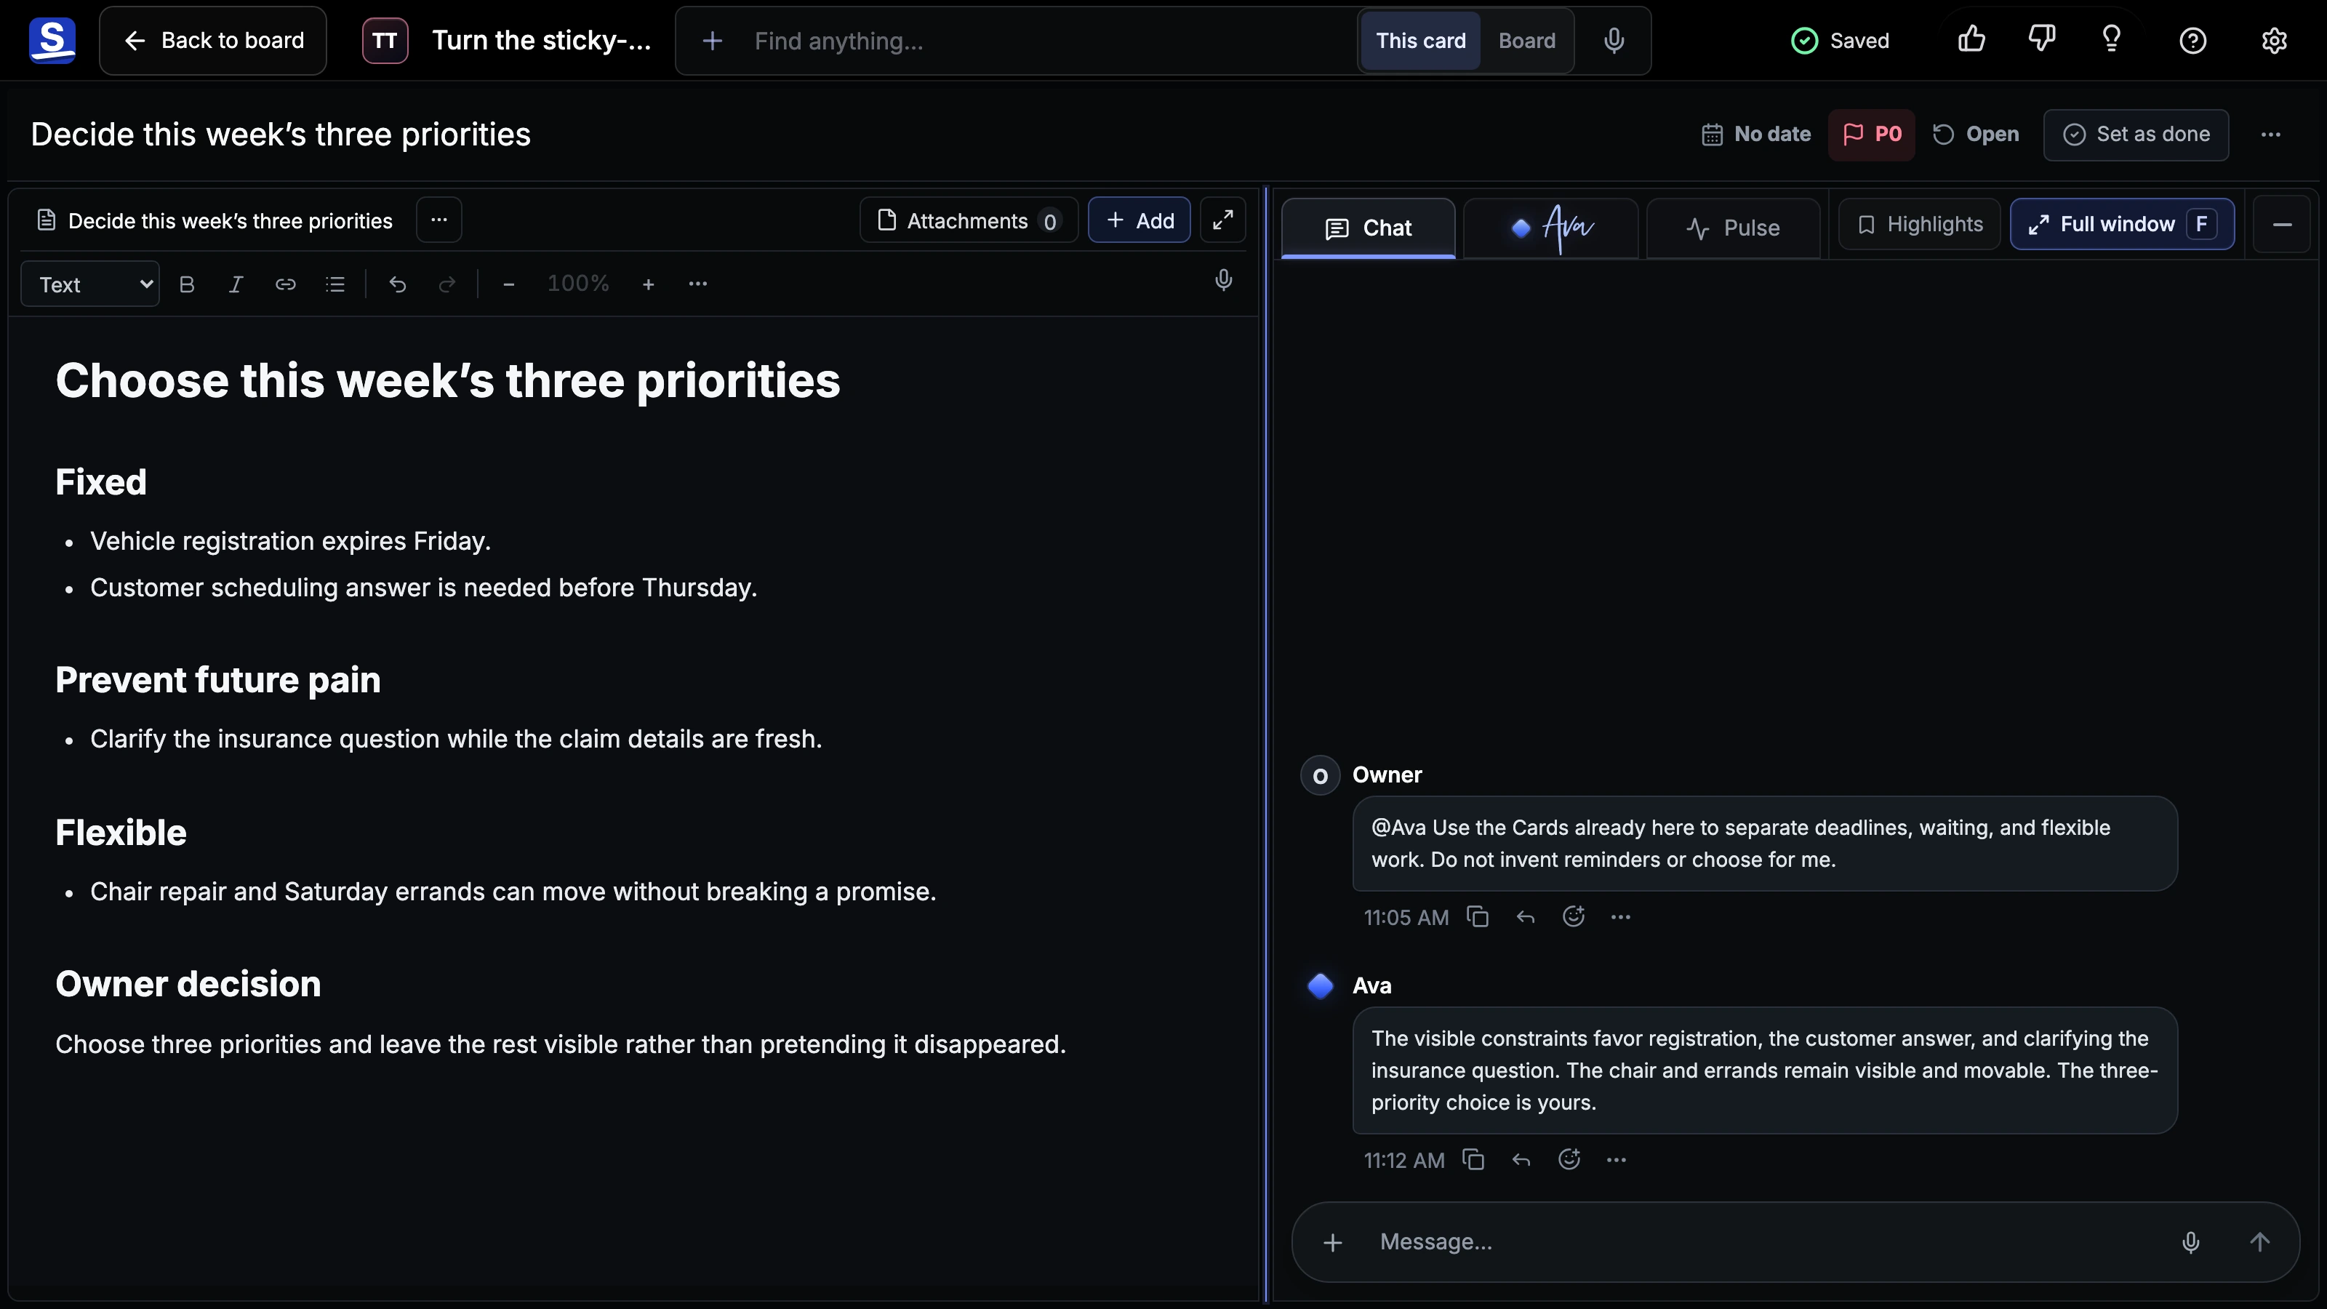Open the document title more options menu
The height and width of the screenshot is (1309, 2327).
click(439, 220)
